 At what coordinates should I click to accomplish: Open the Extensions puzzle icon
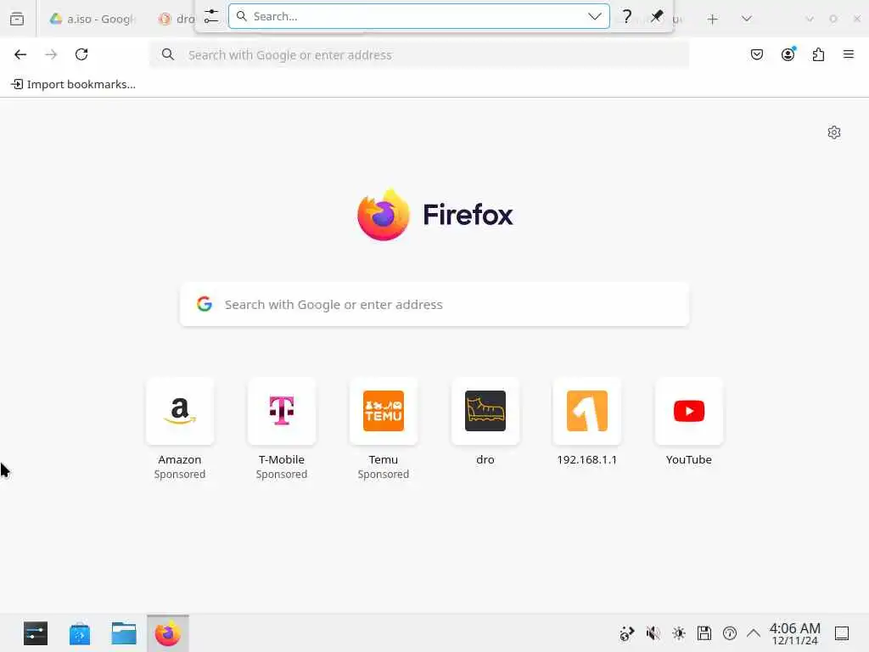pyautogui.click(x=818, y=54)
